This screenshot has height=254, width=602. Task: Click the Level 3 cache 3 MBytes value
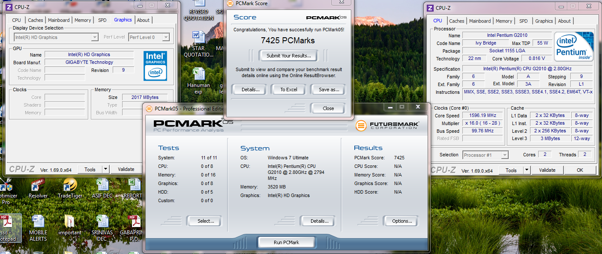[551, 138]
